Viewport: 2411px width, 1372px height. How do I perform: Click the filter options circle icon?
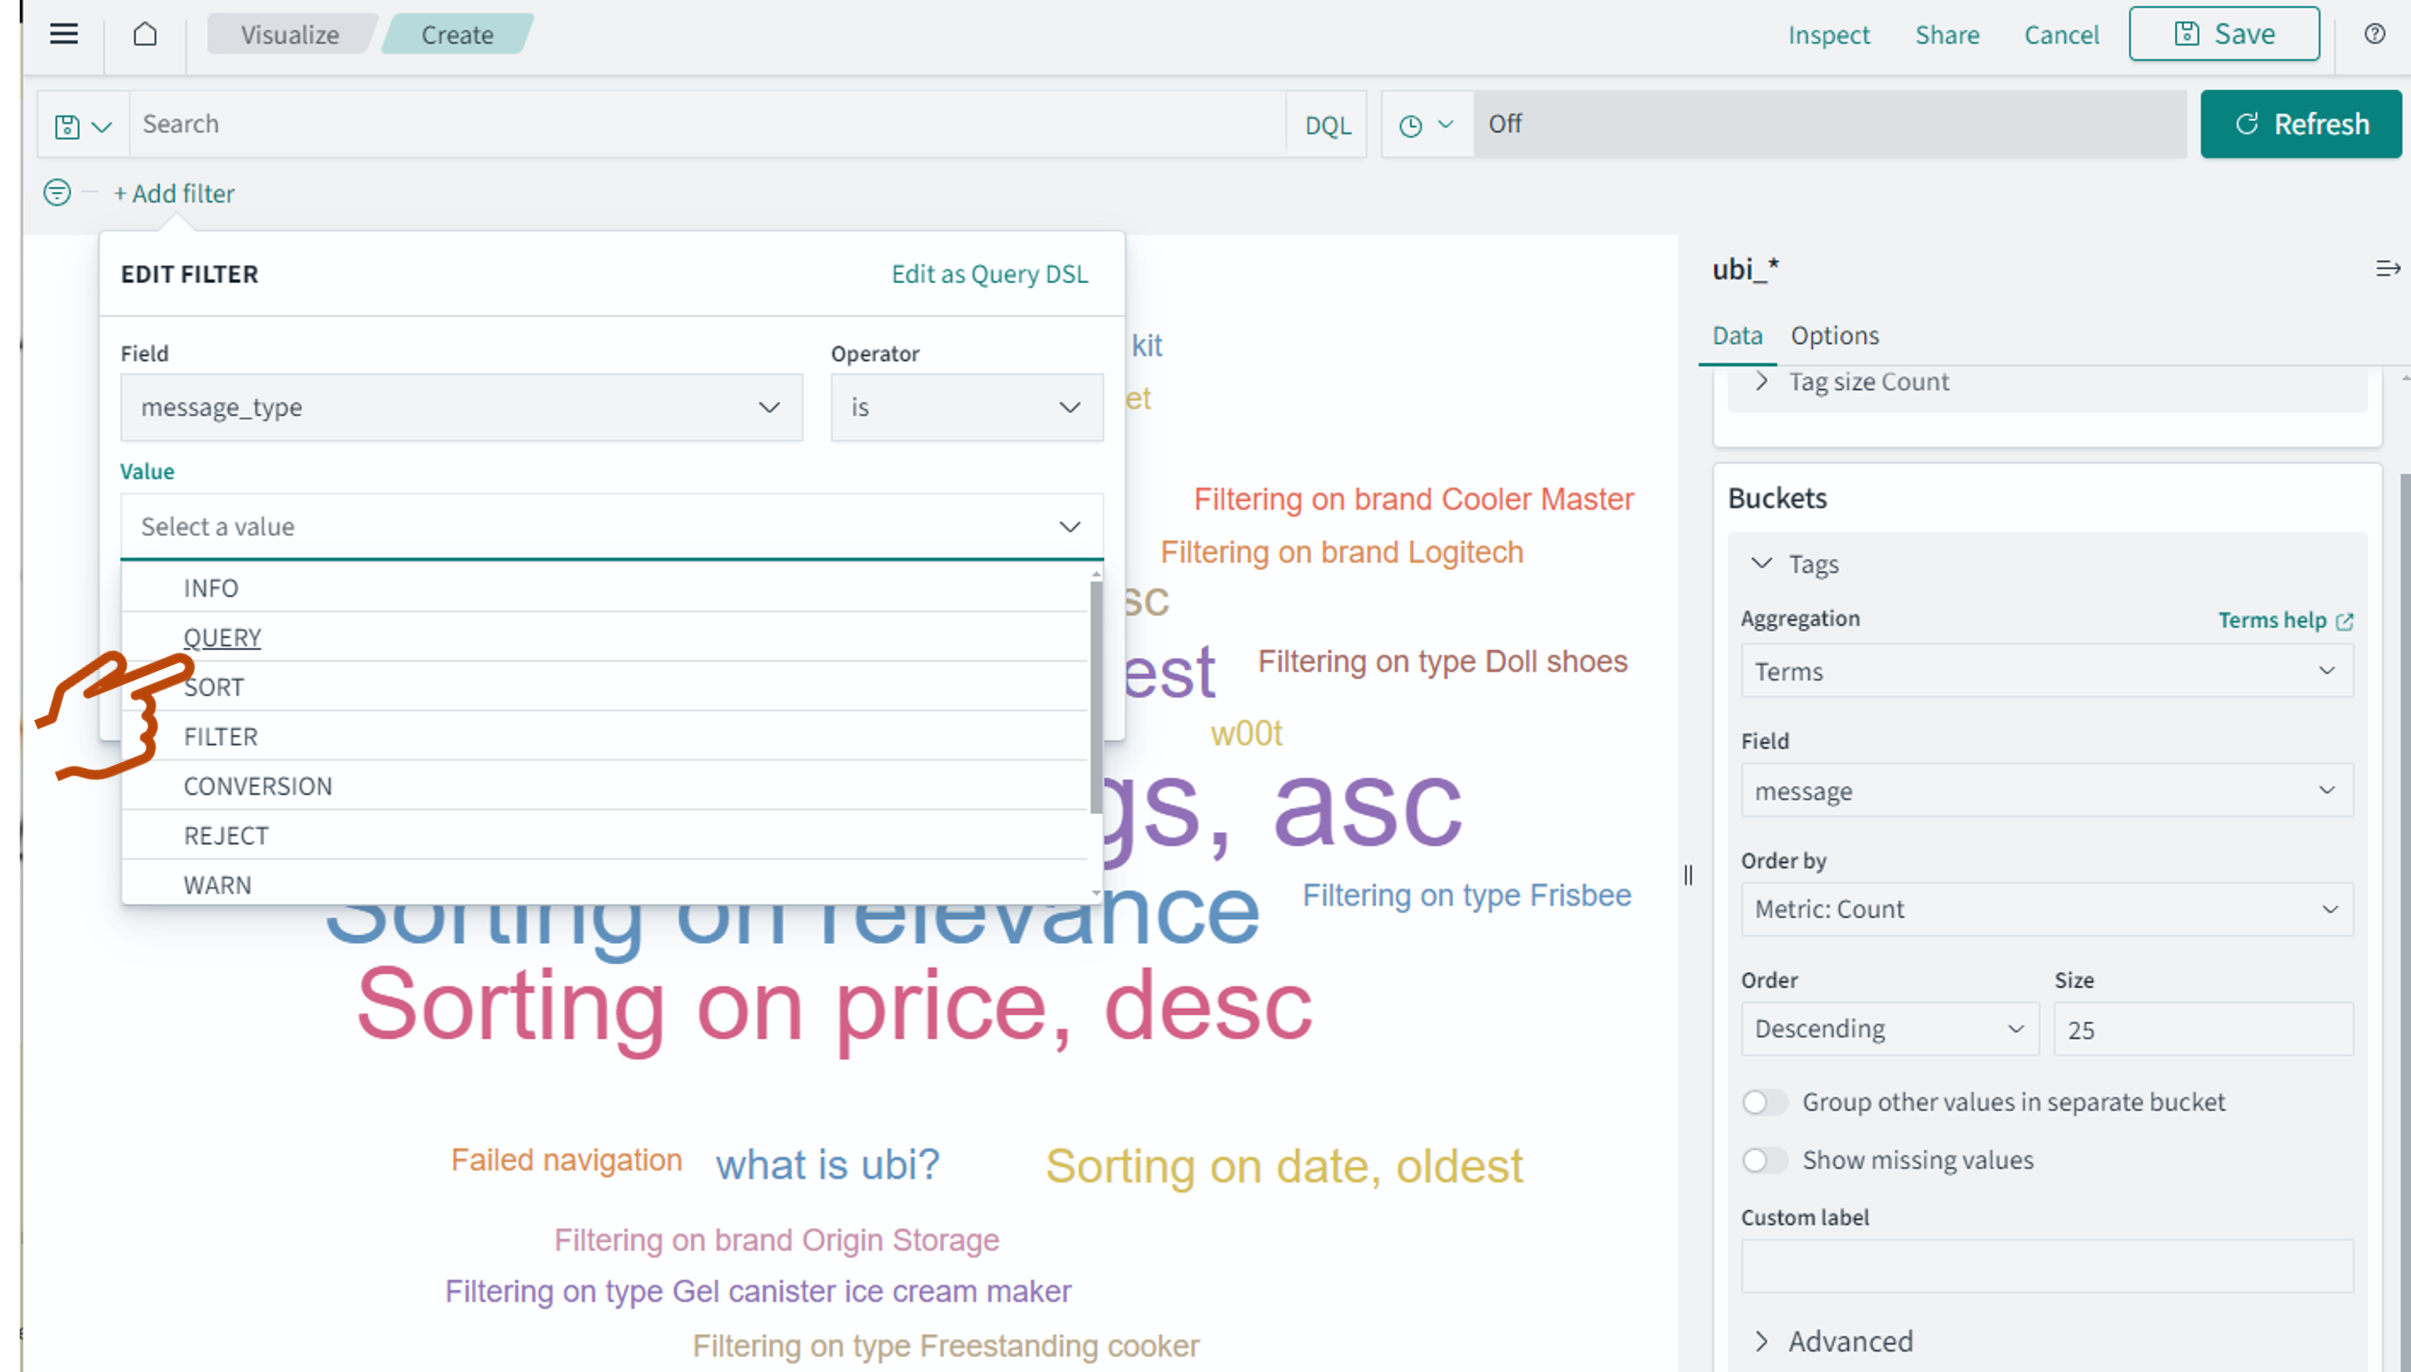coord(57,193)
